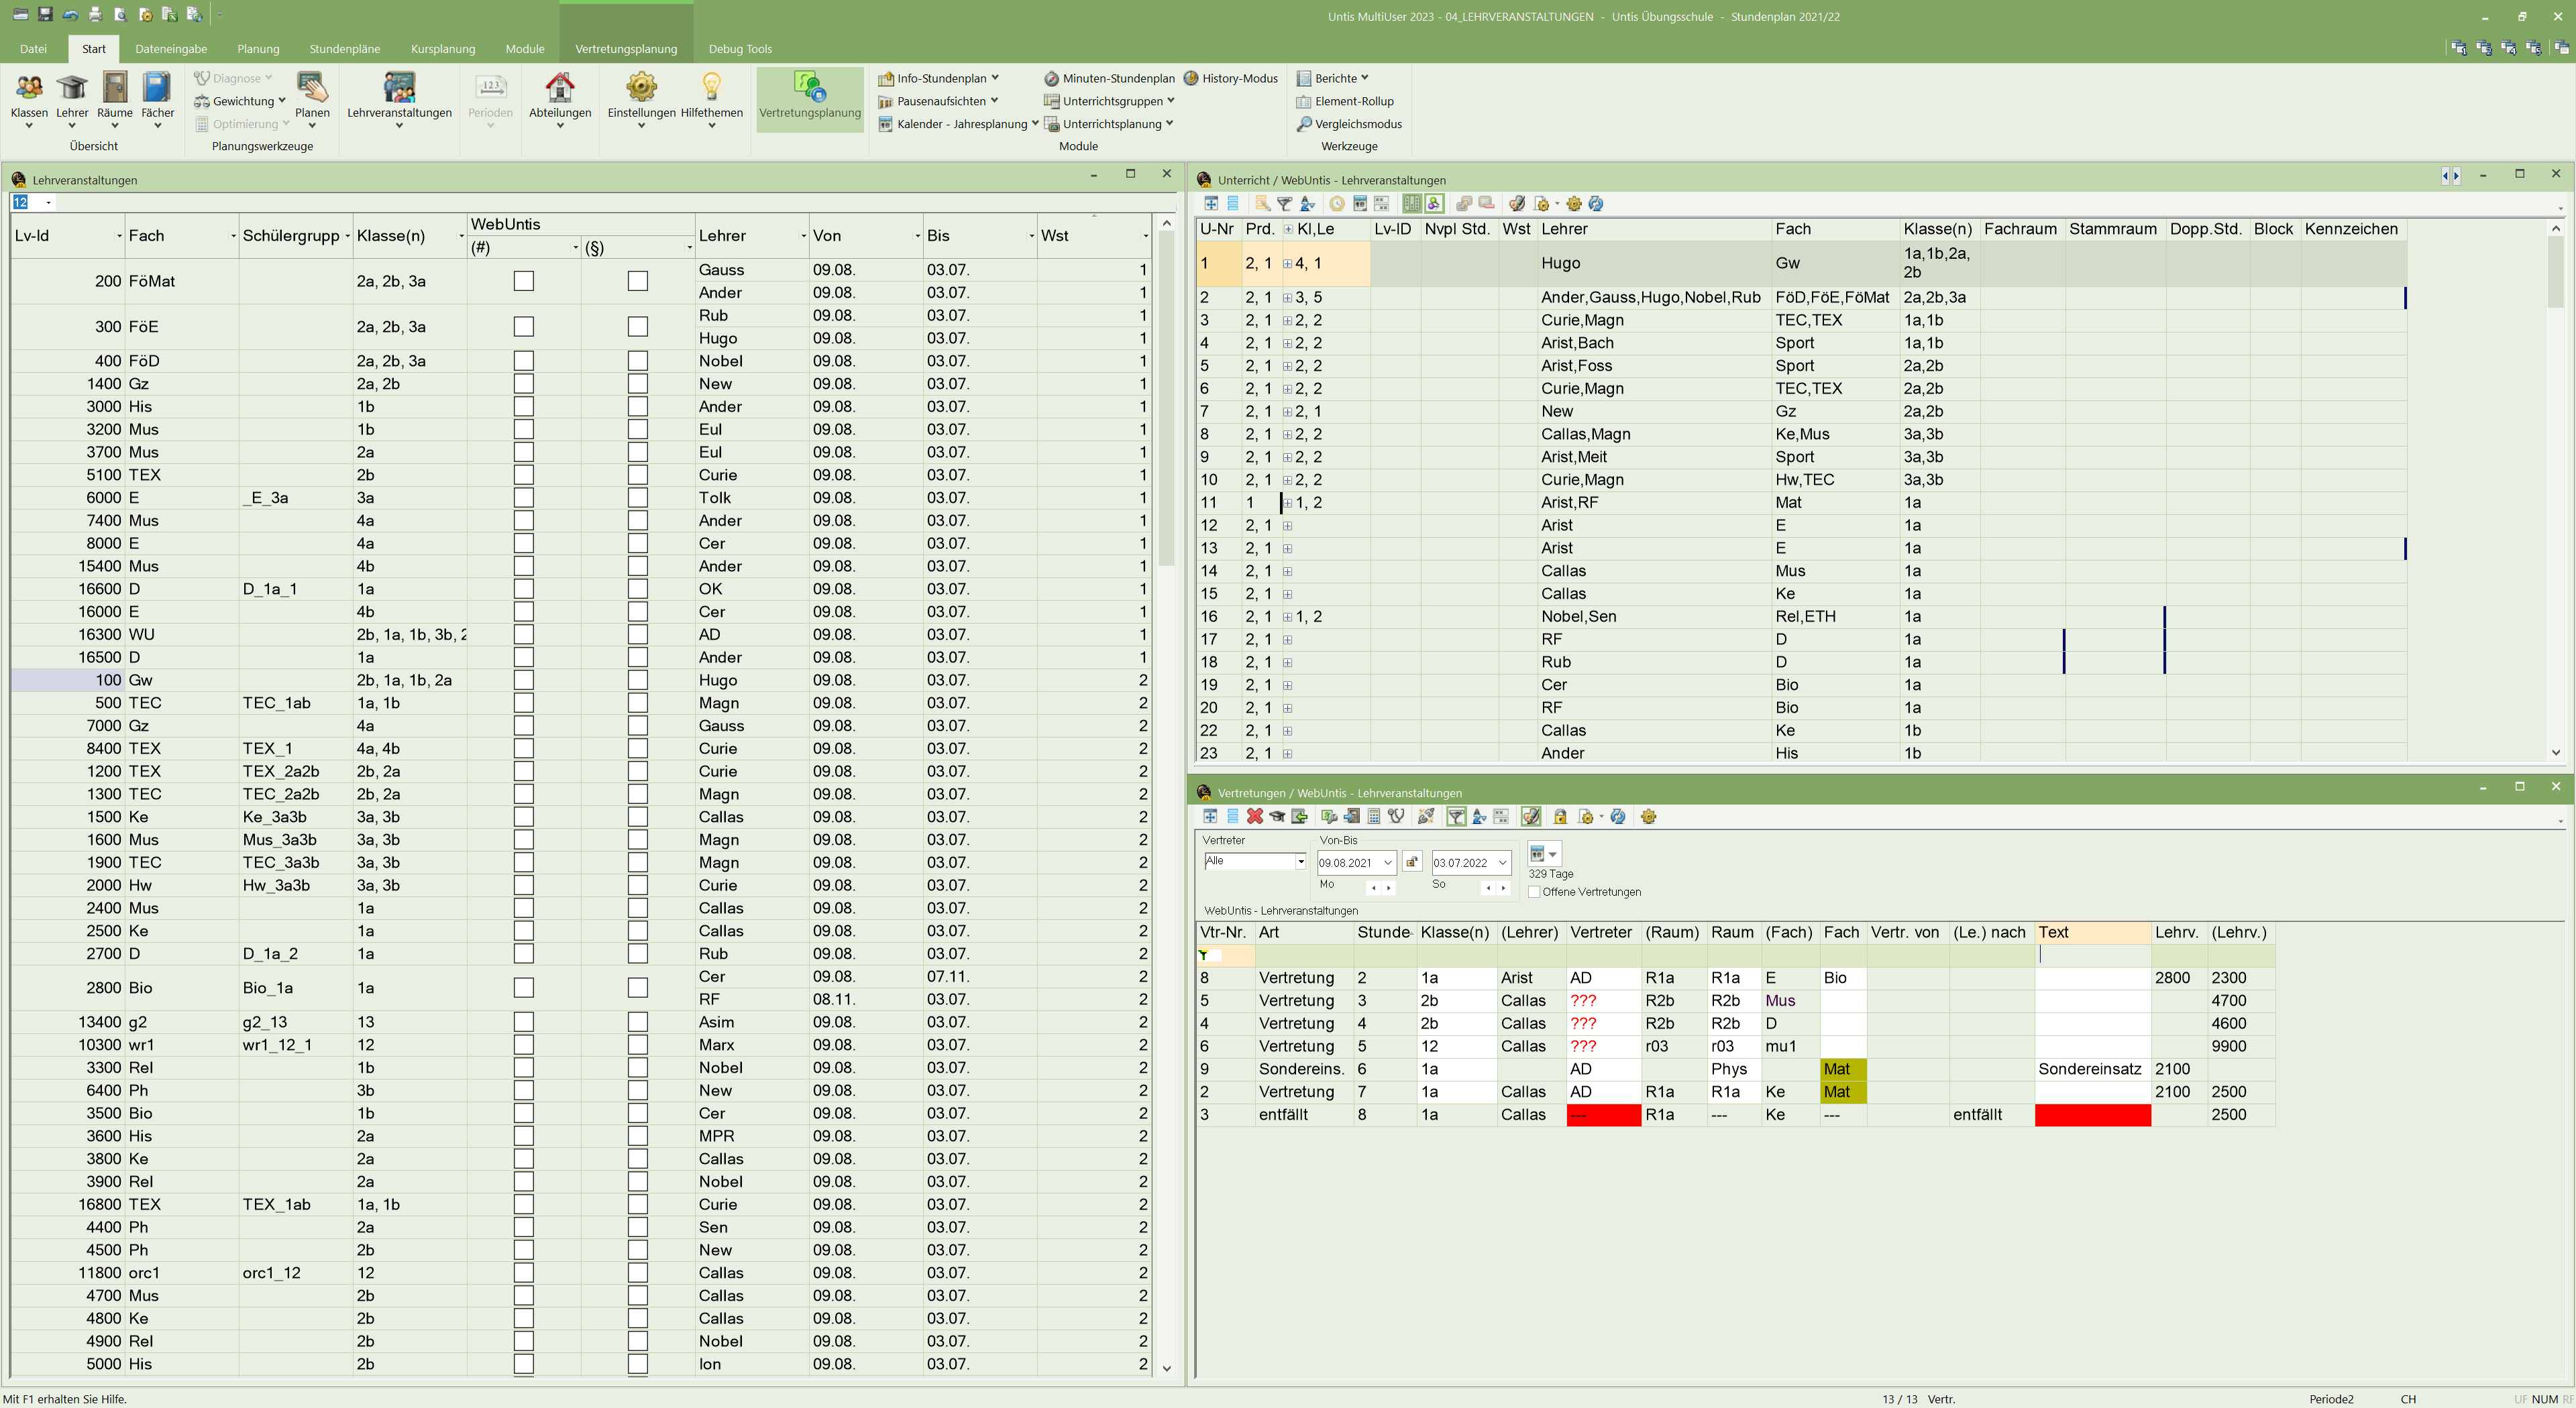2576x1408 pixels.
Task: Click the stethoscope diagnosis icon in Vertretungen toolbar
Action: point(1396,817)
